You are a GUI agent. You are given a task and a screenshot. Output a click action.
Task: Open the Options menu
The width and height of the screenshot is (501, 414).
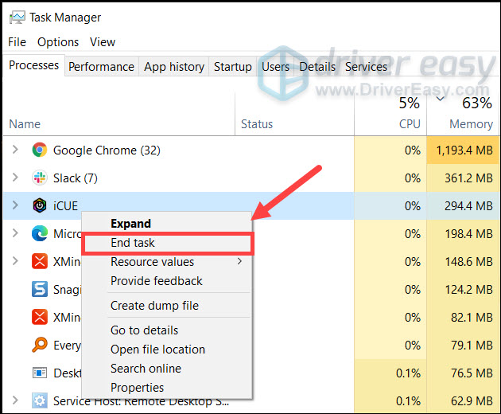[x=58, y=41]
